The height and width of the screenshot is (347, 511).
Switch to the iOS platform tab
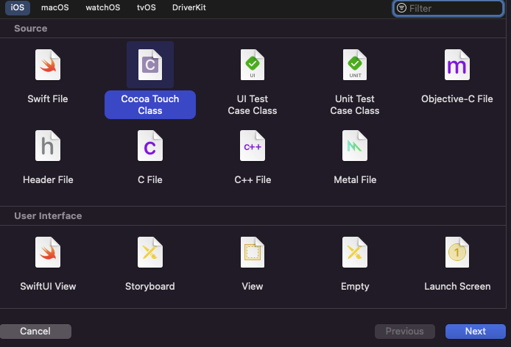(18, 7)
